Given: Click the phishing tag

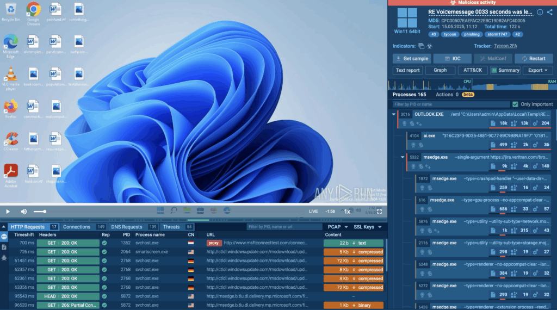Looking at the screenshot, I should tap(472, 34).
